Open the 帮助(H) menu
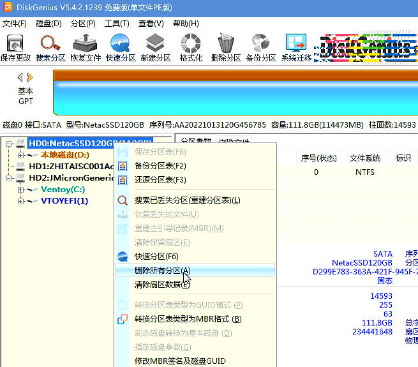Viewport: 418px width, 367px height. point(186,24)
